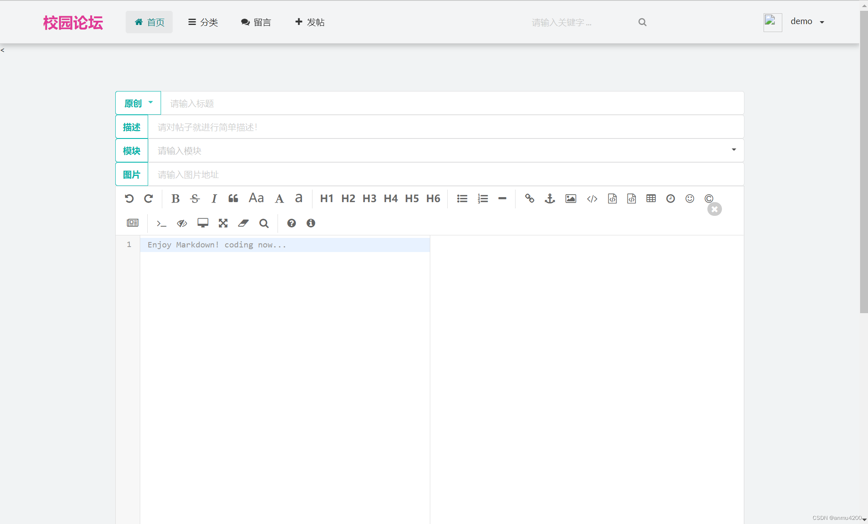Insert an unordered bullet list
This screenshot has width=868, height=524.
point(462,198)
